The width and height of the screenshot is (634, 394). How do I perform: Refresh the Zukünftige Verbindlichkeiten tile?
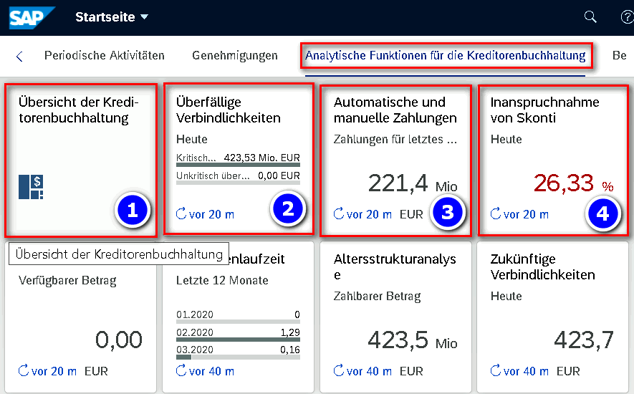[x=496, y=371]
